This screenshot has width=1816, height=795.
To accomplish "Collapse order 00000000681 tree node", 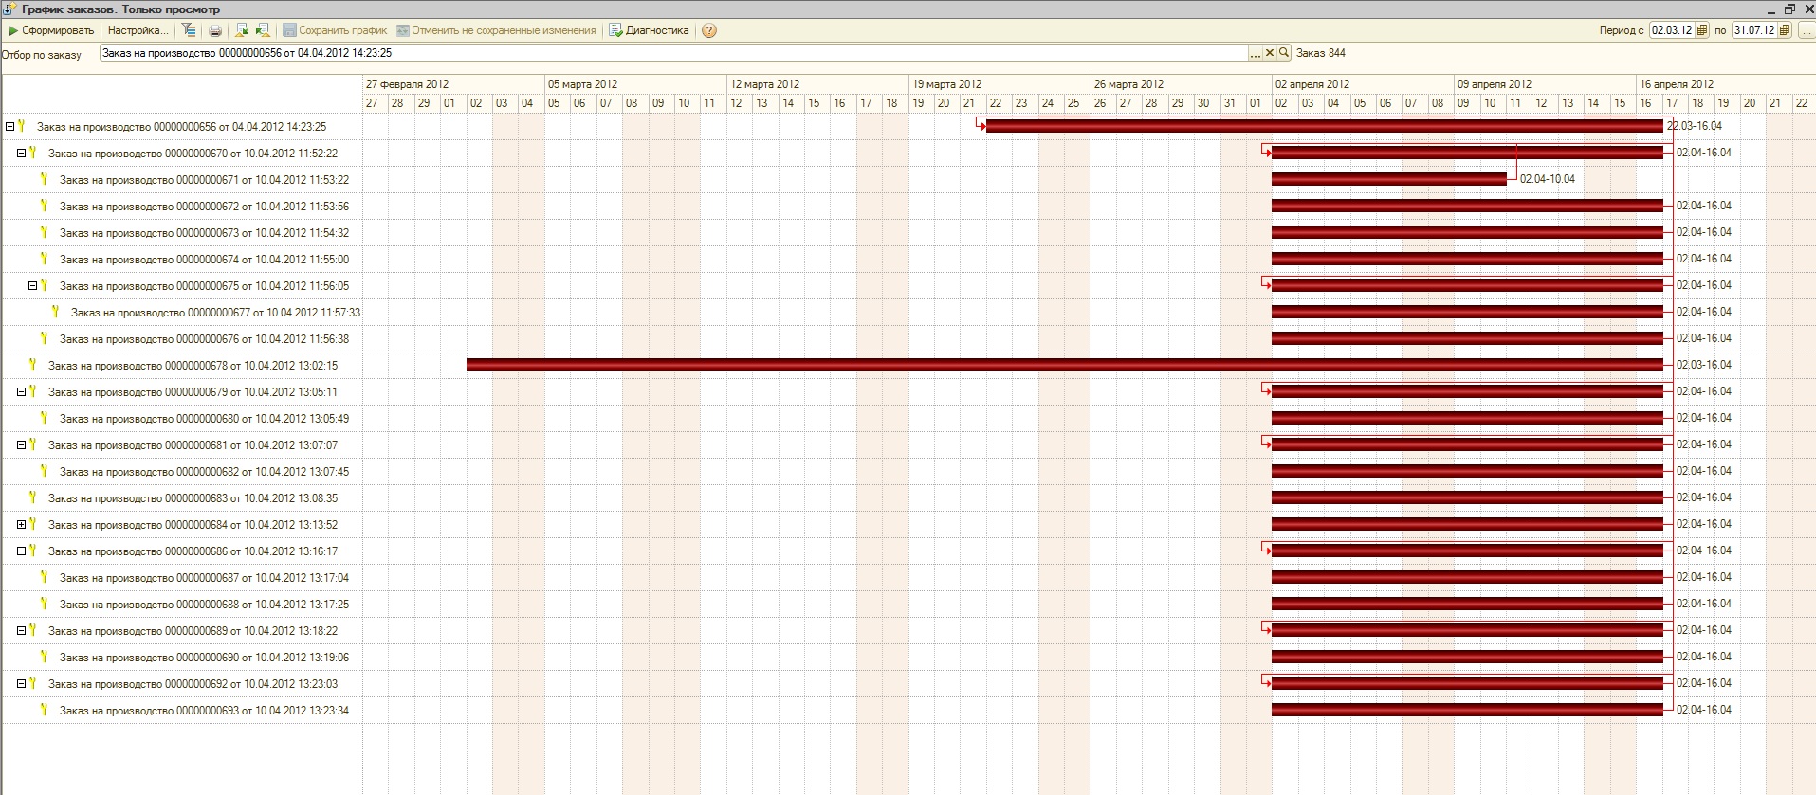I will coord(22,444).
